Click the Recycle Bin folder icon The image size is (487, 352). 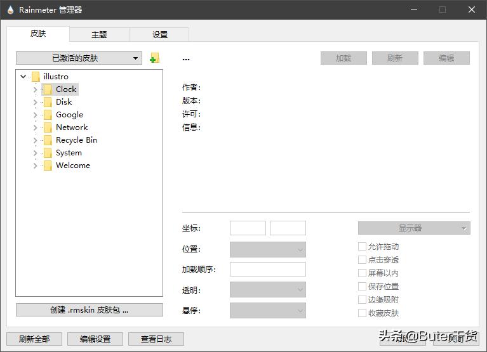click(48, 140)
